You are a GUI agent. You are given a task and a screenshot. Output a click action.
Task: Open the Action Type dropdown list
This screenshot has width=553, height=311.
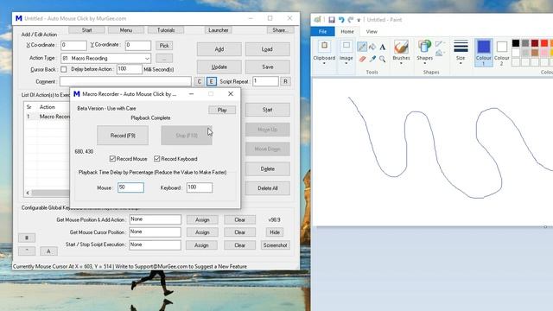tap(147, 58)
